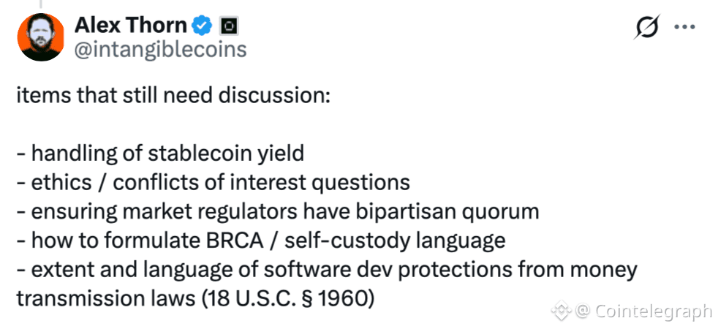Viewport: 718px width, 329px height.
Task: Click the Cointelegraph watermark text
Action: tap(652, 311)
